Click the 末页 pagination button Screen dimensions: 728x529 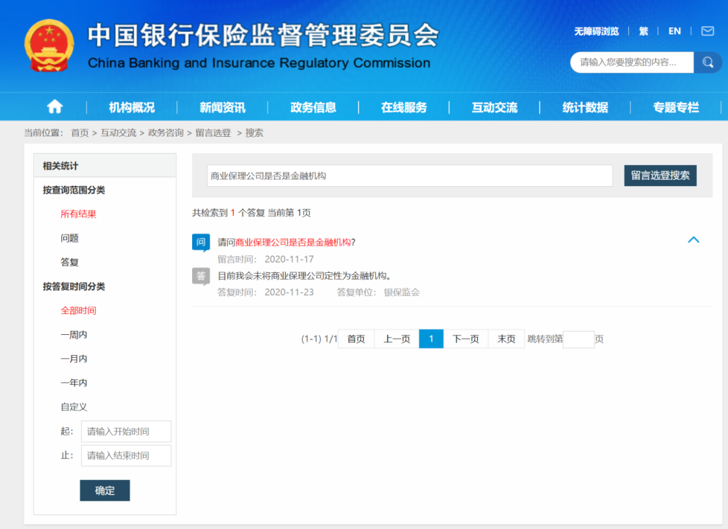point(506,339)
